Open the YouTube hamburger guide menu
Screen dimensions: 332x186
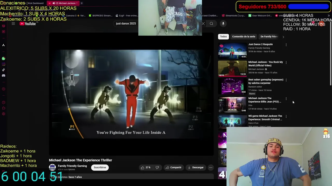click(x=13, y=24)
